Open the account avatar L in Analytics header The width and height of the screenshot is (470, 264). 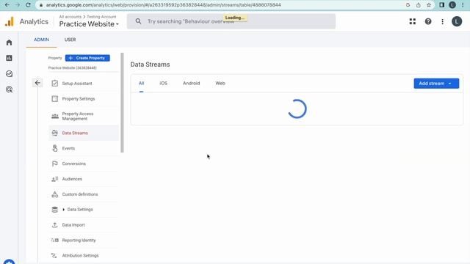click(457, 21)
